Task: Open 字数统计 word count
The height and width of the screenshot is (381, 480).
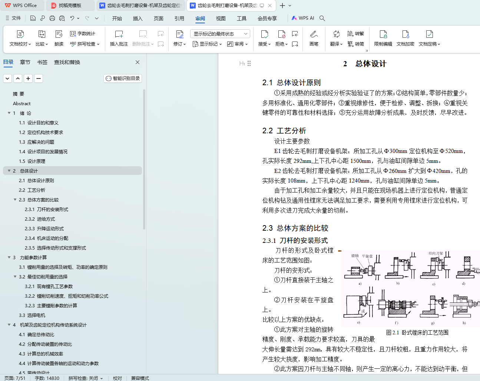Action: tap(83, 34)
